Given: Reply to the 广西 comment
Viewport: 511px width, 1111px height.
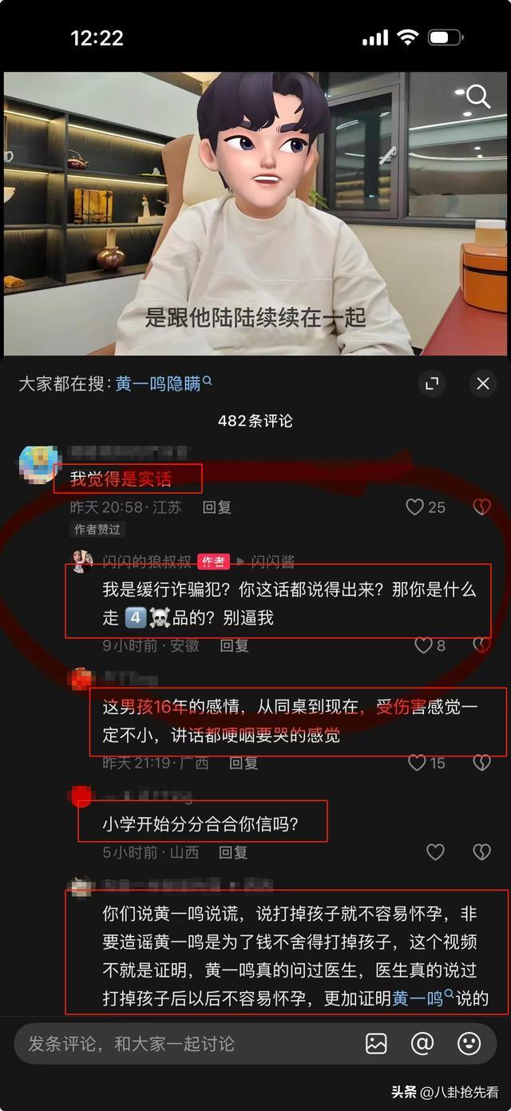Looking at the screenshot, I should coord(244,763).
